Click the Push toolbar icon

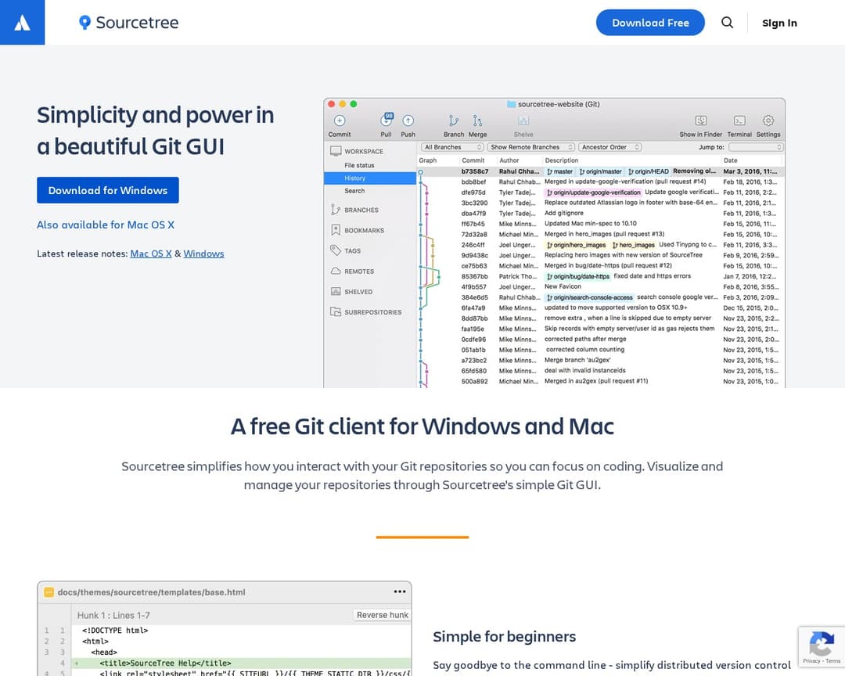[408, 120]
